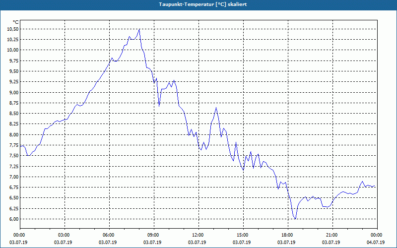Click the y-axis label '8,25'

(x=14, y=124)
